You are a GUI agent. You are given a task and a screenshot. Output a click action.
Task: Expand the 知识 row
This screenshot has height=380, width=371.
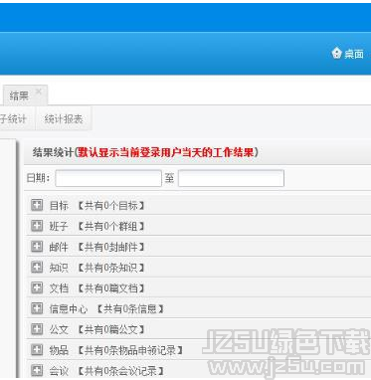tap(37, 267)
